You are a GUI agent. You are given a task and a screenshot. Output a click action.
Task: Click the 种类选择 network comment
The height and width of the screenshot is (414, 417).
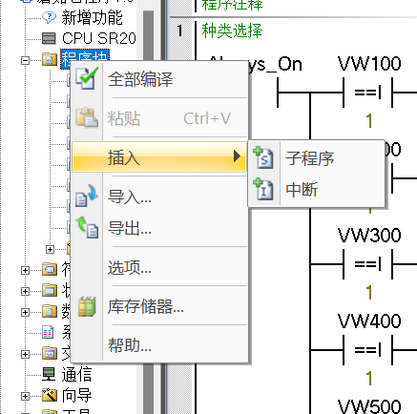[232, 31]
